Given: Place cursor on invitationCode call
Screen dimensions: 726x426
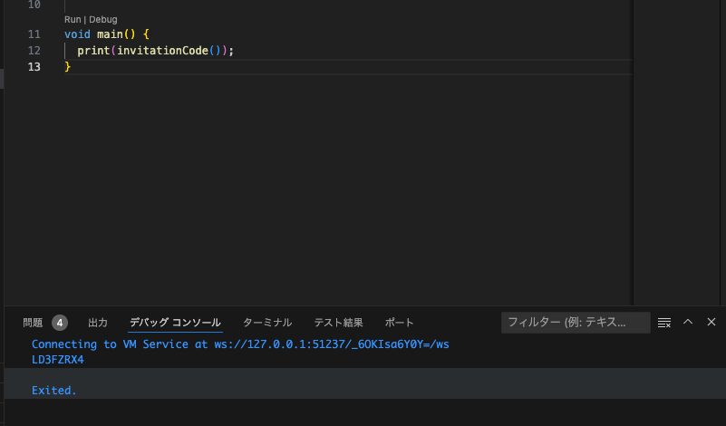Looking at the screenshot, I should pyautogui.click(x=162, y=51).
